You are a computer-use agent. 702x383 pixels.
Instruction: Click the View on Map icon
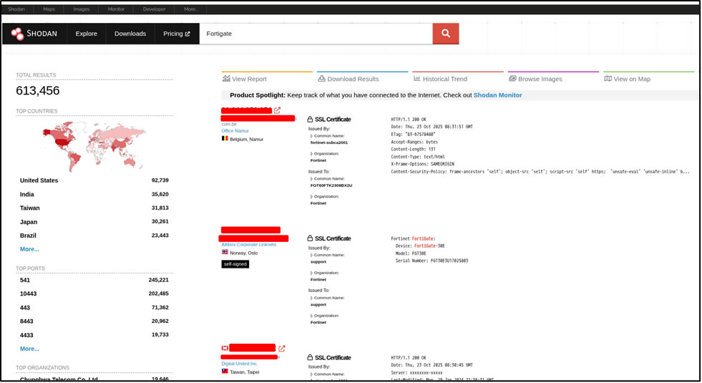(608, 79)
